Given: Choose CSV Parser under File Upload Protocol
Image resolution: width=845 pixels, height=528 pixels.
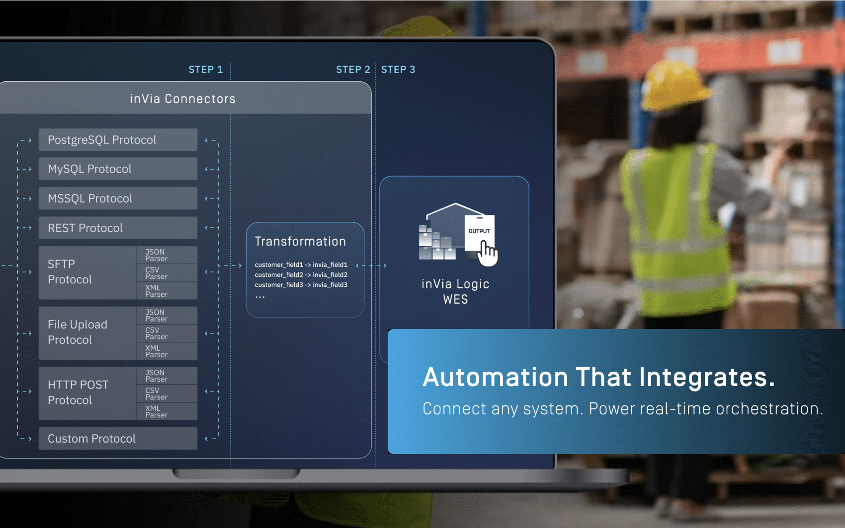Looking at the screenshot, I should (x=167, y=333).
